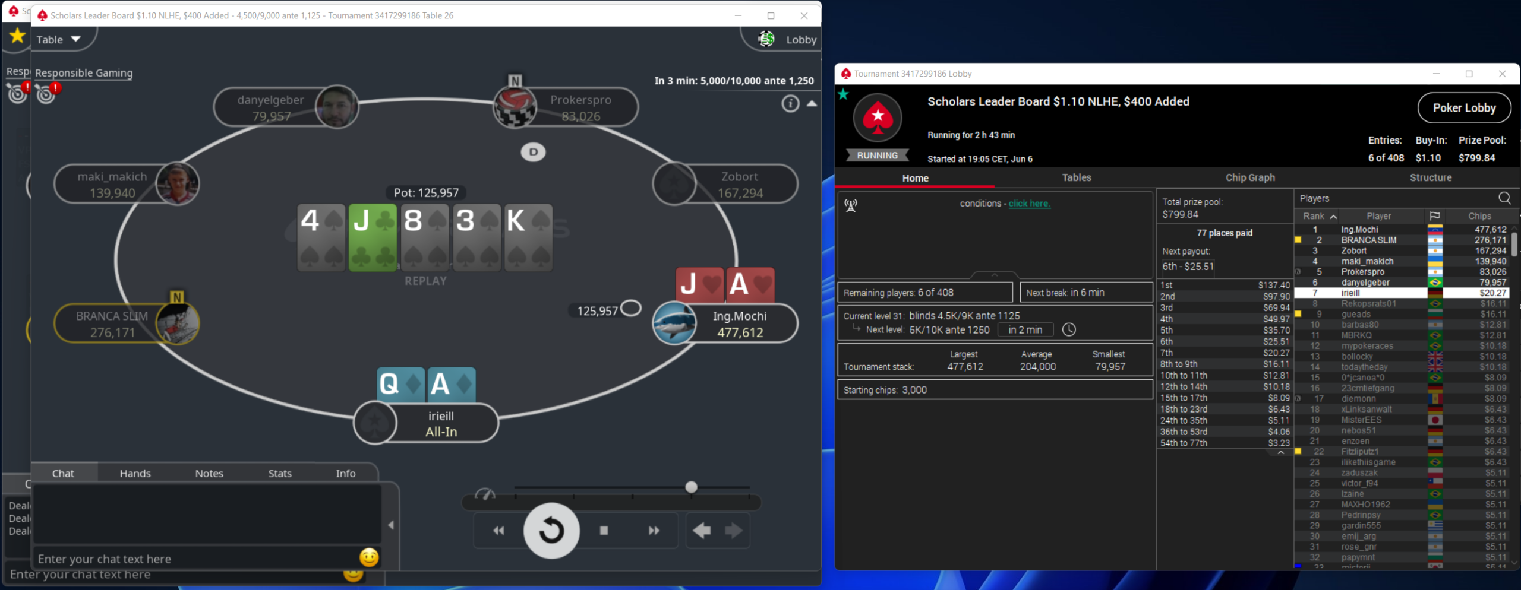Restart the hand replay with circular arrow
Screen dimensions: 1521x590
[551, 530]
